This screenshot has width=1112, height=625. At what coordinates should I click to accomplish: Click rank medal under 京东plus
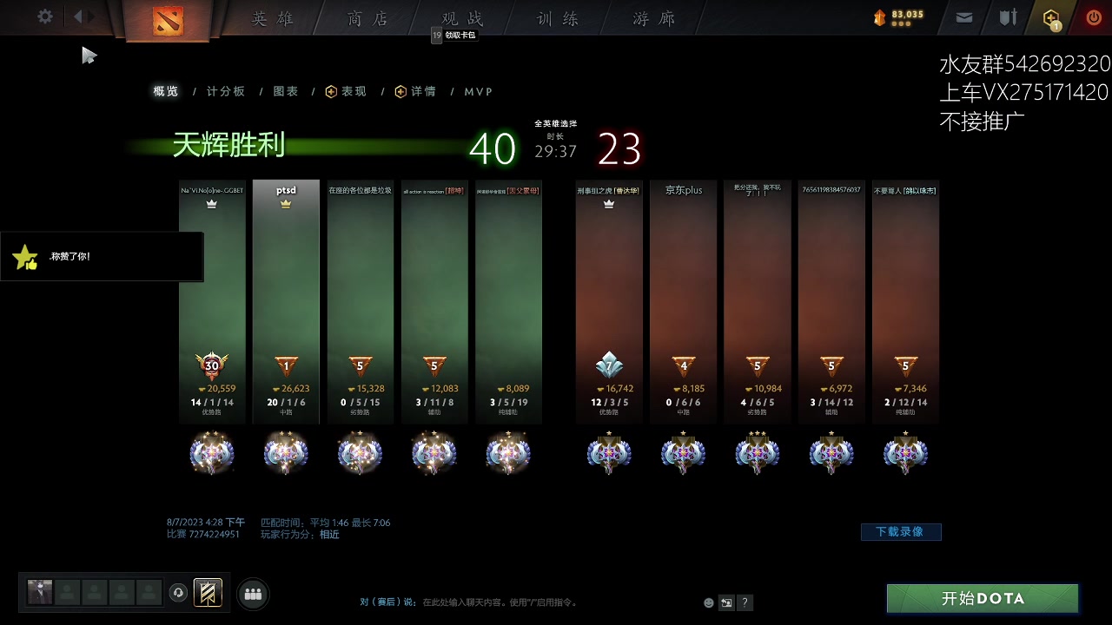(x=684, y=453)
